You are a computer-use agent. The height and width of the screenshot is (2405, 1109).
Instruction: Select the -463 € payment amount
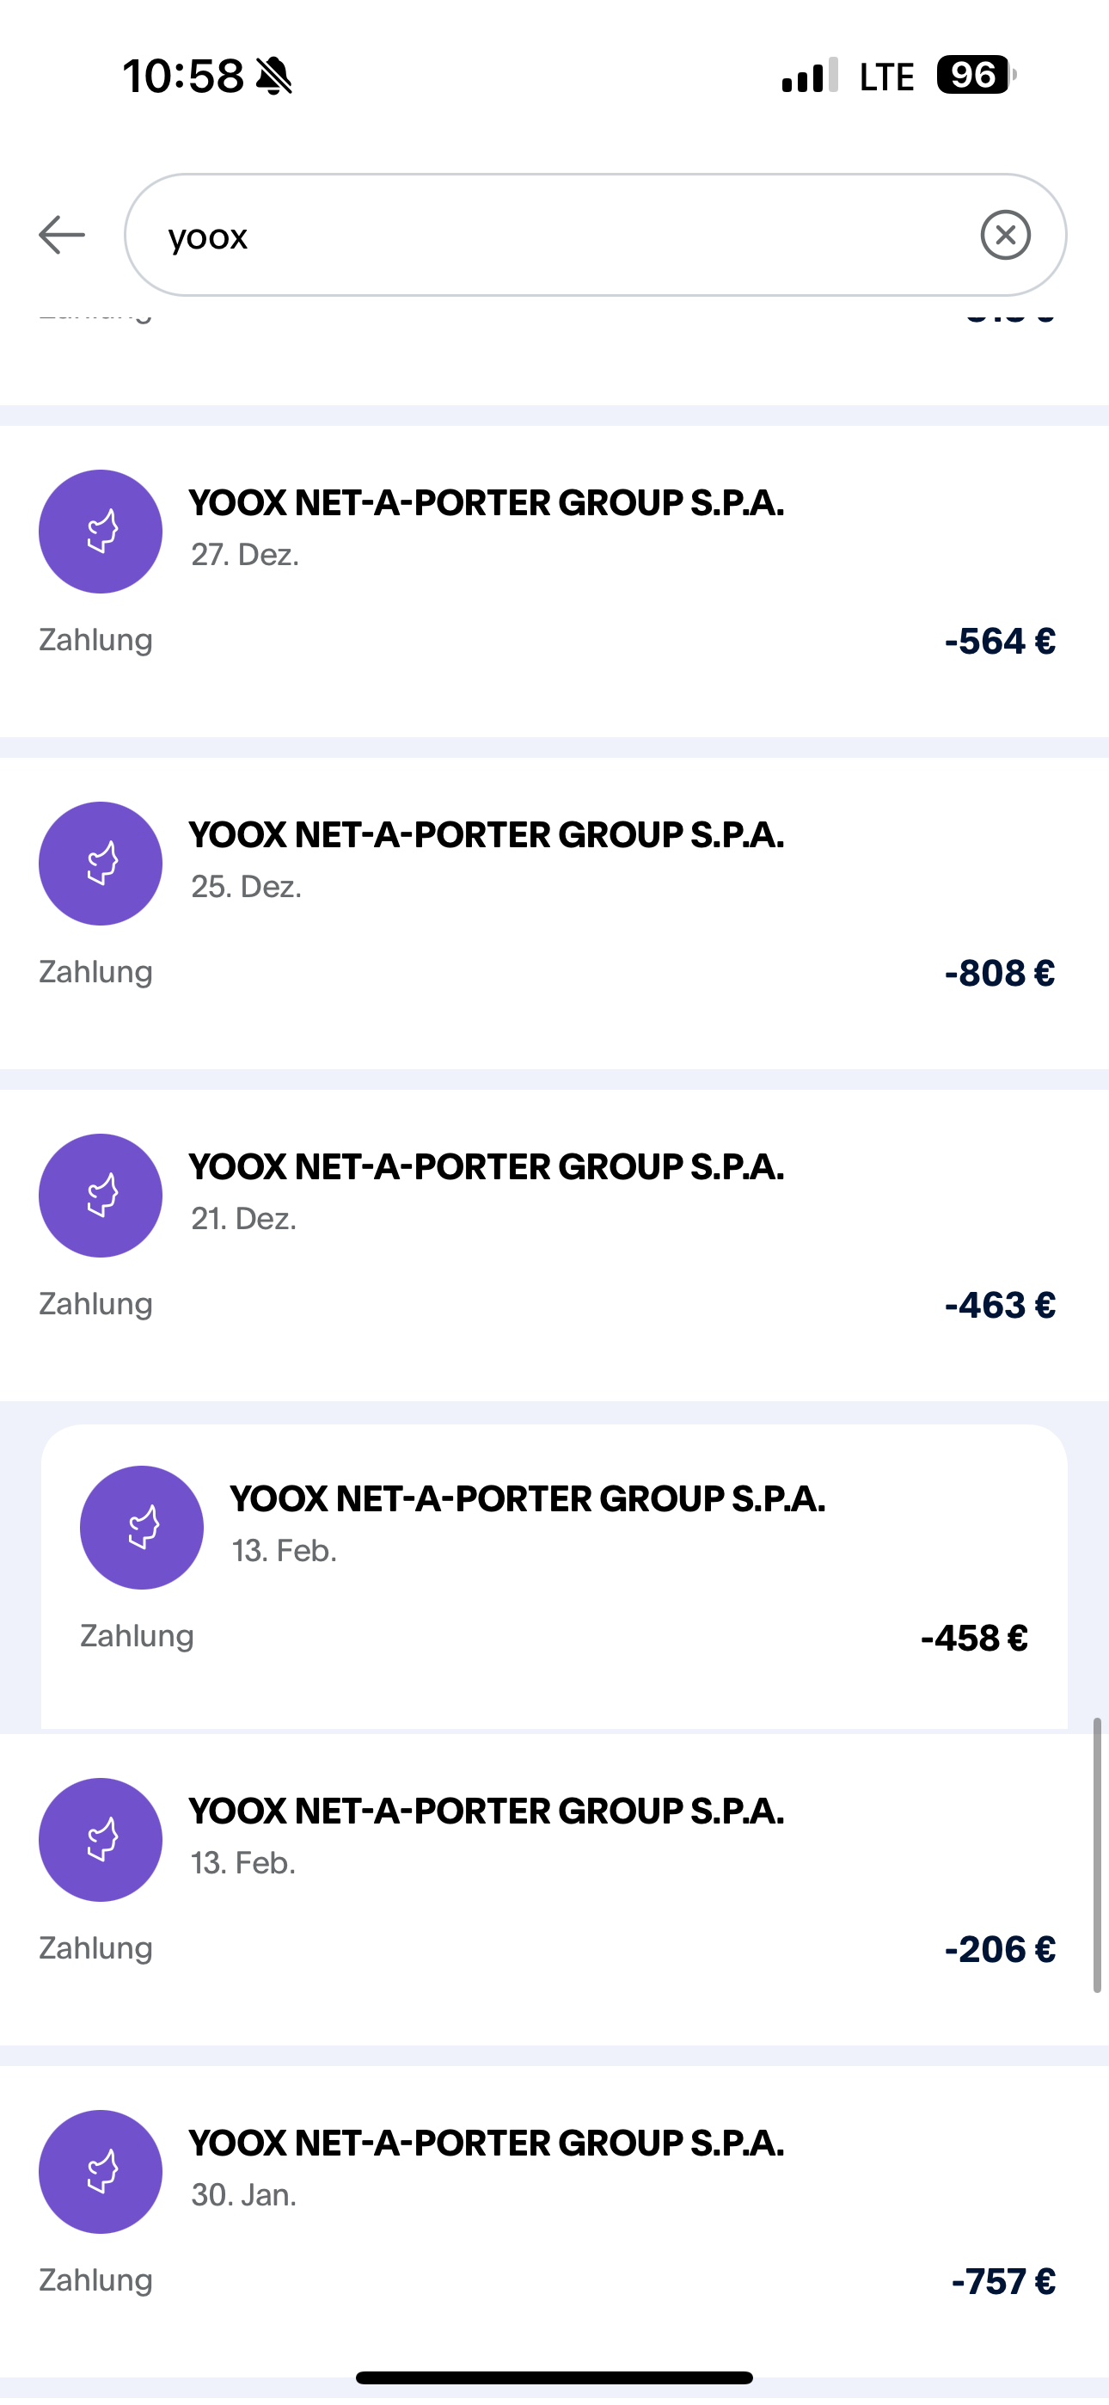[1000, 1304]
